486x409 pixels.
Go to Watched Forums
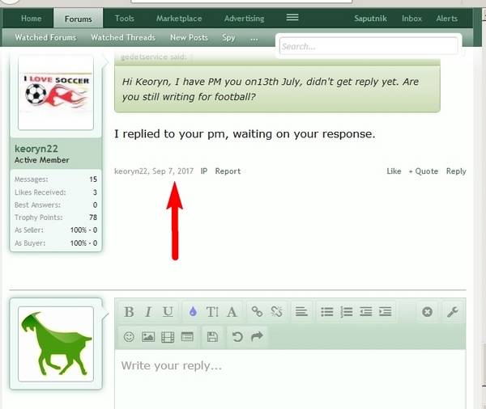coord(45,37)
